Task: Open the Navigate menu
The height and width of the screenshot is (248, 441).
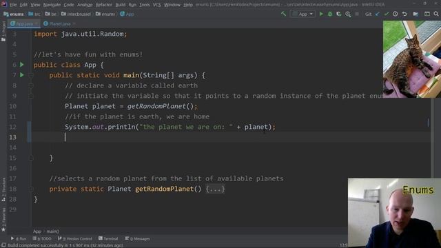Action: coord(52,5)
